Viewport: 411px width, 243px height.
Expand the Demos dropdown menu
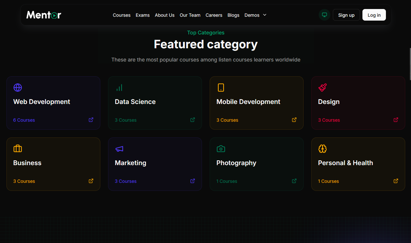tap(255, 15)
